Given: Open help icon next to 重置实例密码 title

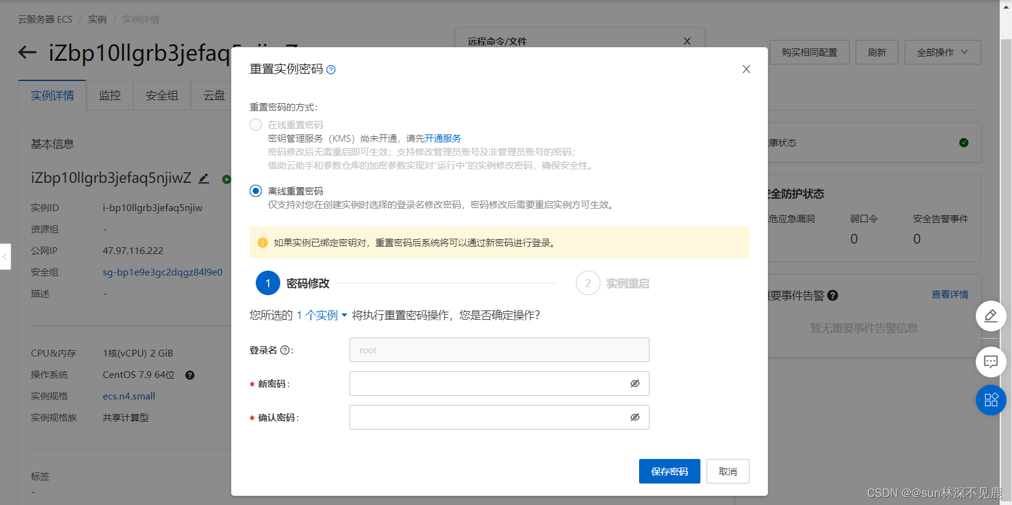Looking at the screenshot, I should click(x=331, y=69).
